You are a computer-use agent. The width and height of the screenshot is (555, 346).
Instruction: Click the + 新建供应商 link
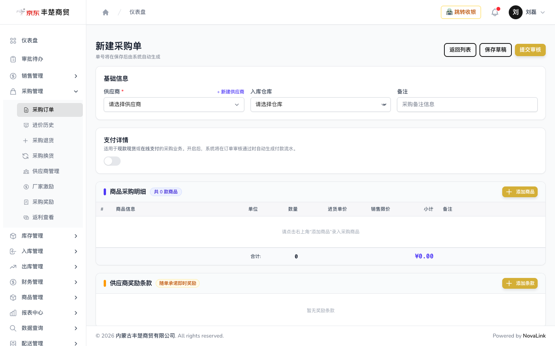[x=230, y=92]
